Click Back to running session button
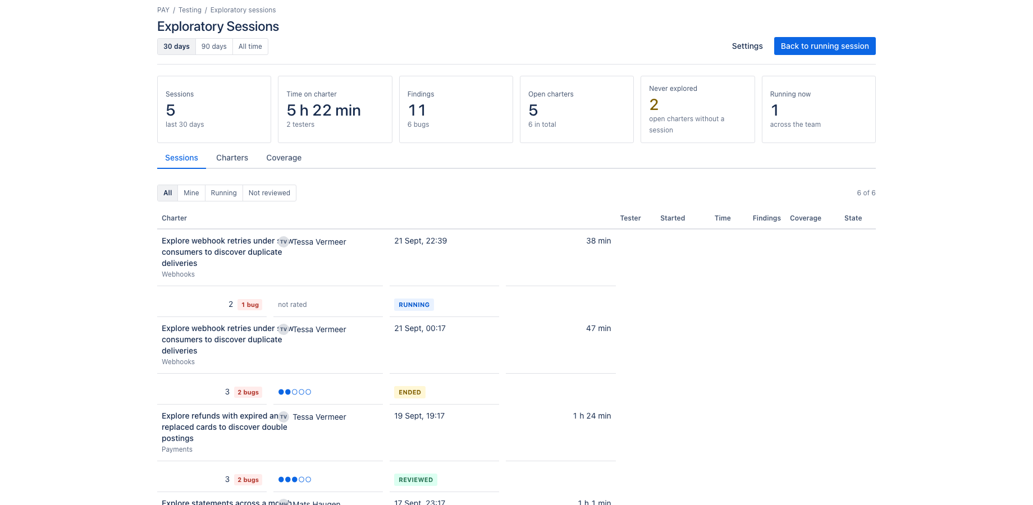 coord(825,46)
